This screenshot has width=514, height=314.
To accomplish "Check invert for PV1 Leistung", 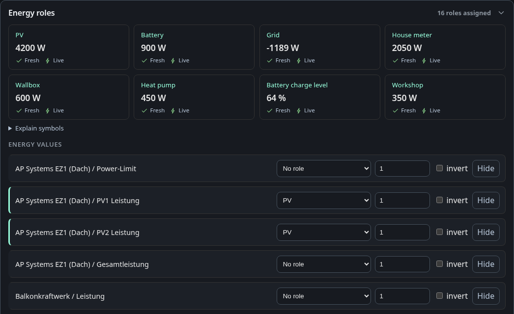I will [x=440, y=200].
